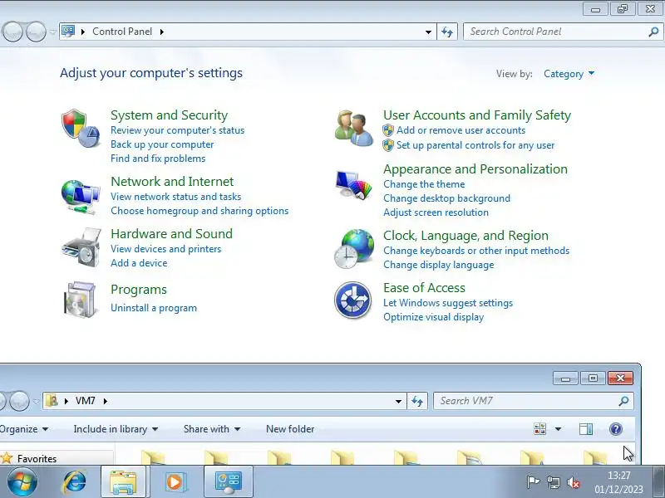Image resolution: width=665 pixels, height=498 pixels.
Task: Open Set up parental controls link
Action: click(x=475, y=144)
